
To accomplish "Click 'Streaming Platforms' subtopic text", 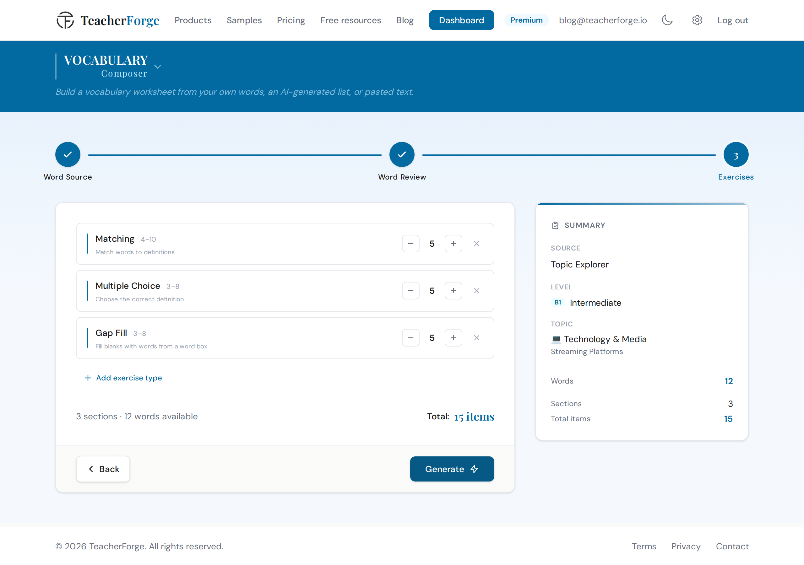I will (587, 352).
